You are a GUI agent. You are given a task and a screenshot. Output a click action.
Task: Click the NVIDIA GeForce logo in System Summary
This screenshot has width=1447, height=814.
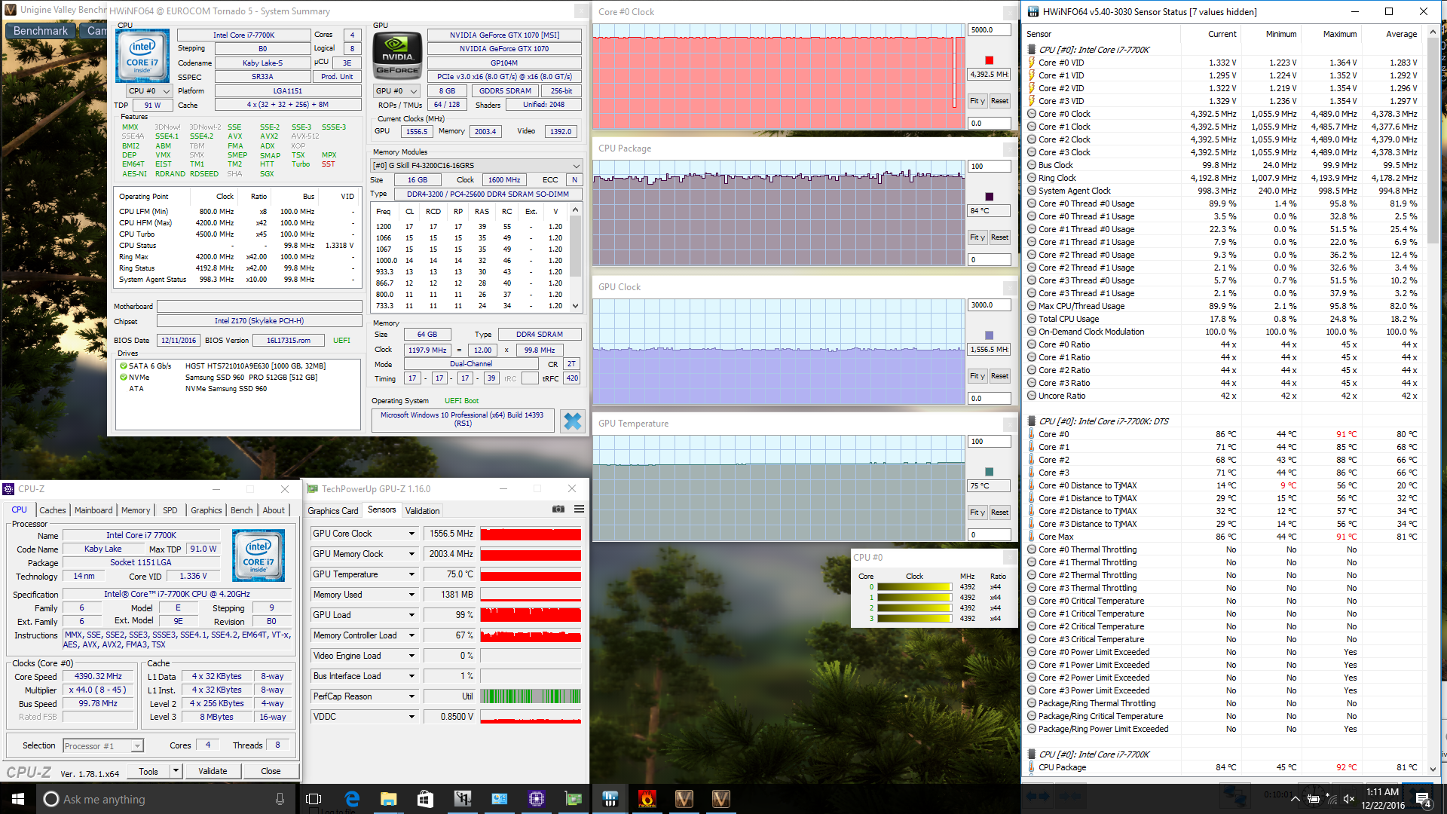click(x=397, y=56)
